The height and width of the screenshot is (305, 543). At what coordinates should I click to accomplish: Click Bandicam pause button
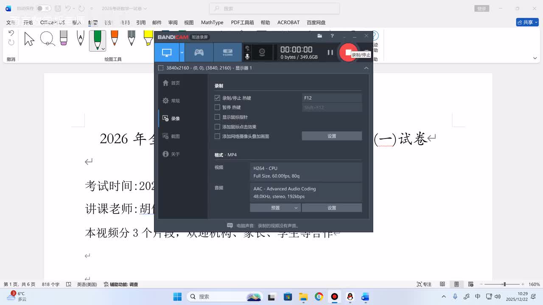click(330, 53)
